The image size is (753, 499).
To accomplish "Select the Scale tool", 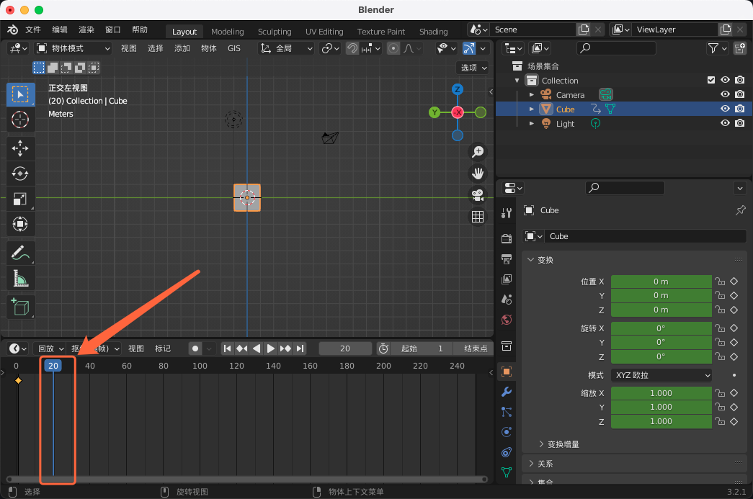I will click(20, 199).
